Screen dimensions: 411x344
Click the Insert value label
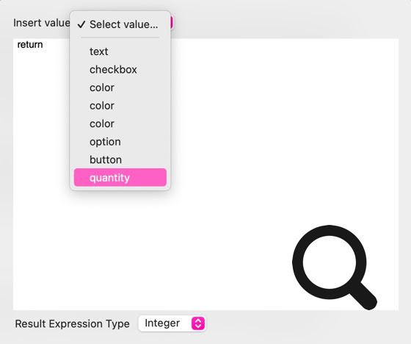[x=42, y=23]
